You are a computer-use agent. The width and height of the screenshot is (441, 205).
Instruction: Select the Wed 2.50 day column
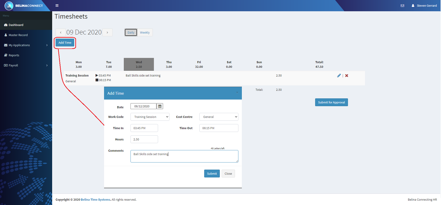[139, 64]
